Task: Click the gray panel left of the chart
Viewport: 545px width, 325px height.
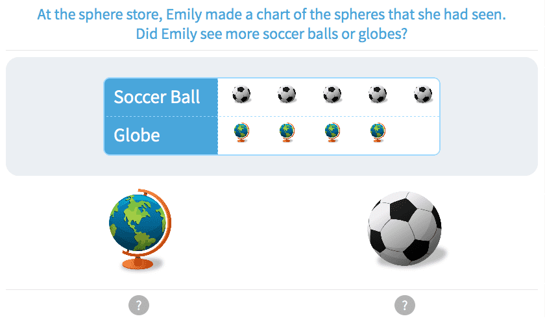Action: click(x=55, y=117)
